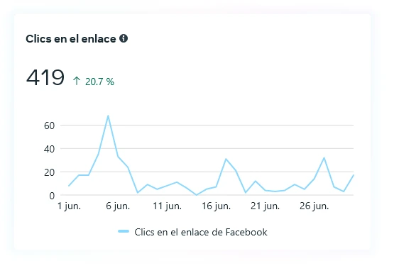Click the 20.7 % change indicator
399x278 pixels.
click(x=99, y=82)
